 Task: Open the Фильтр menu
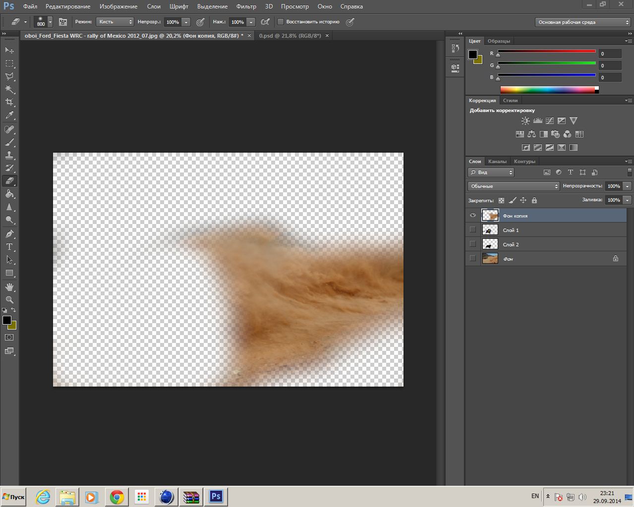tap(246, 6)
